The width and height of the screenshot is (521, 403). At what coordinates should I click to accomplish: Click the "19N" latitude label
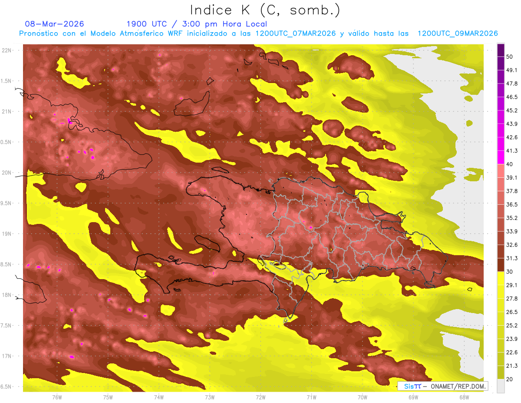click(7, 234)
